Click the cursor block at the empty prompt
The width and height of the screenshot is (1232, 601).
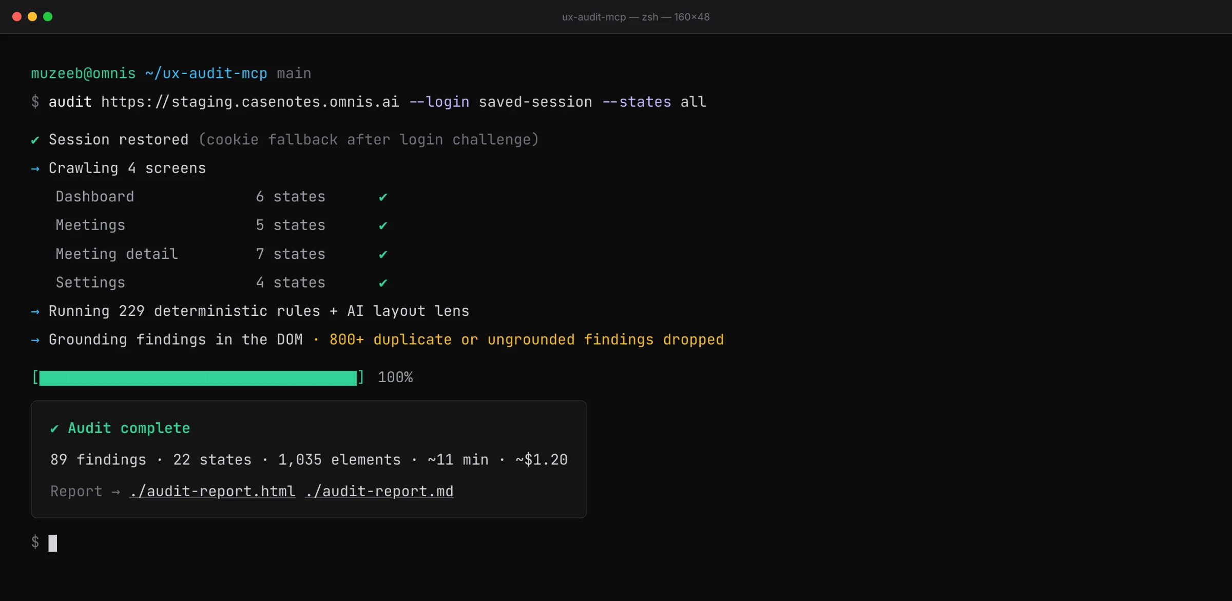[53, 543]
